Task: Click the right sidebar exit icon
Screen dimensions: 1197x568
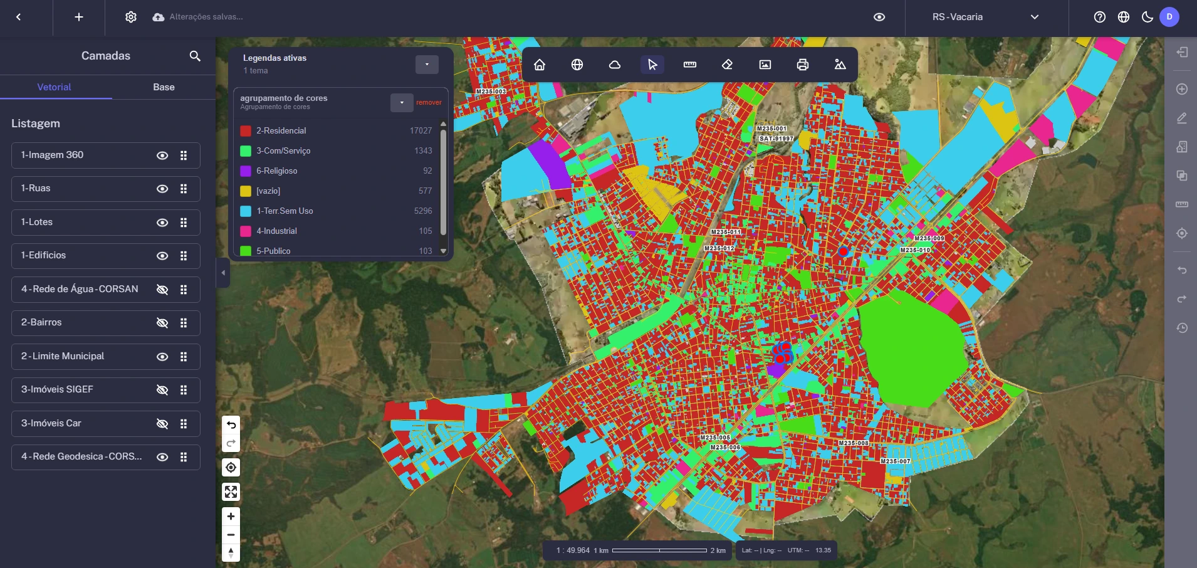Action: point(1182,52)
